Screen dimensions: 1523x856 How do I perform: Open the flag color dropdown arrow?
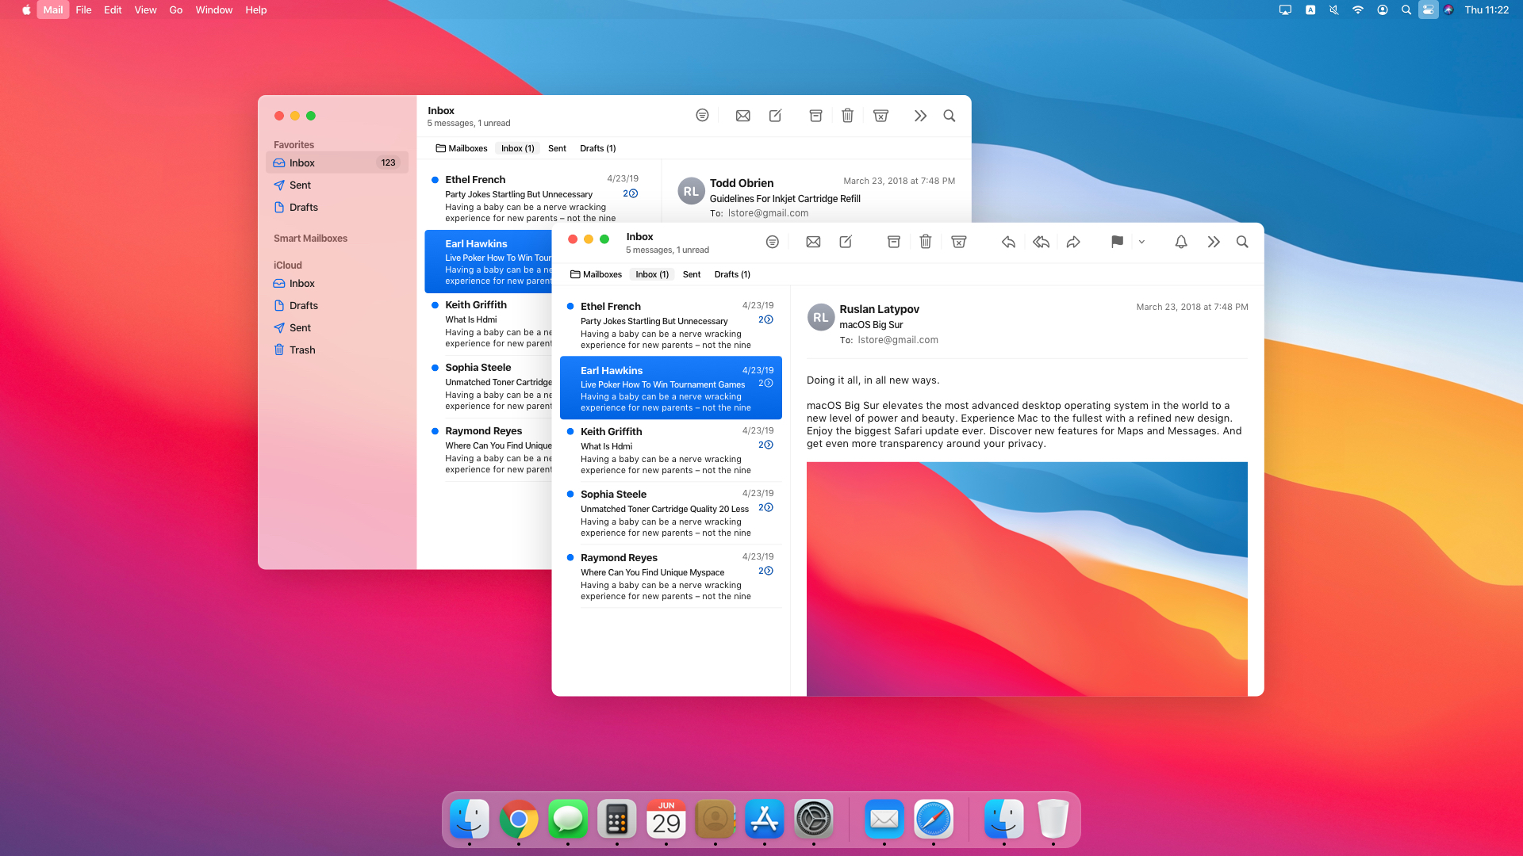click(1141, 243)
